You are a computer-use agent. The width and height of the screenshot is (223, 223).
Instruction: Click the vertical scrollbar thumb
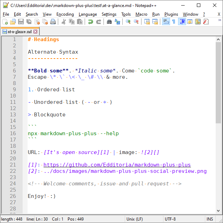[x=218, y=83]
